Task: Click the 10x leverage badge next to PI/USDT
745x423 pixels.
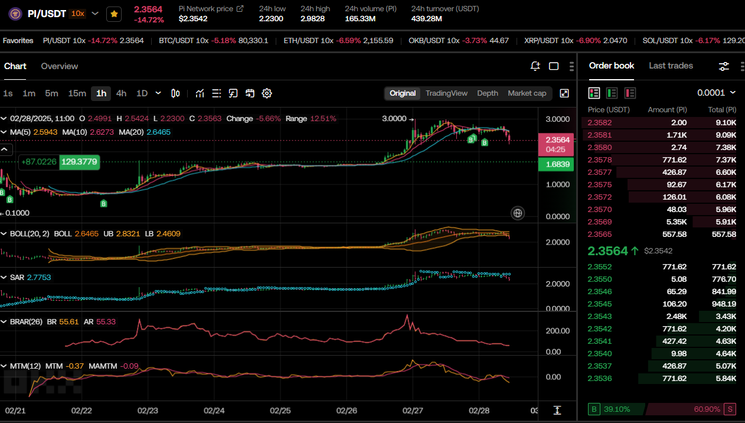Action: (x=77, y=14)
